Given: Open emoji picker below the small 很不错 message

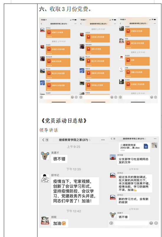Looking at the screenshot, I should [151, 223].
